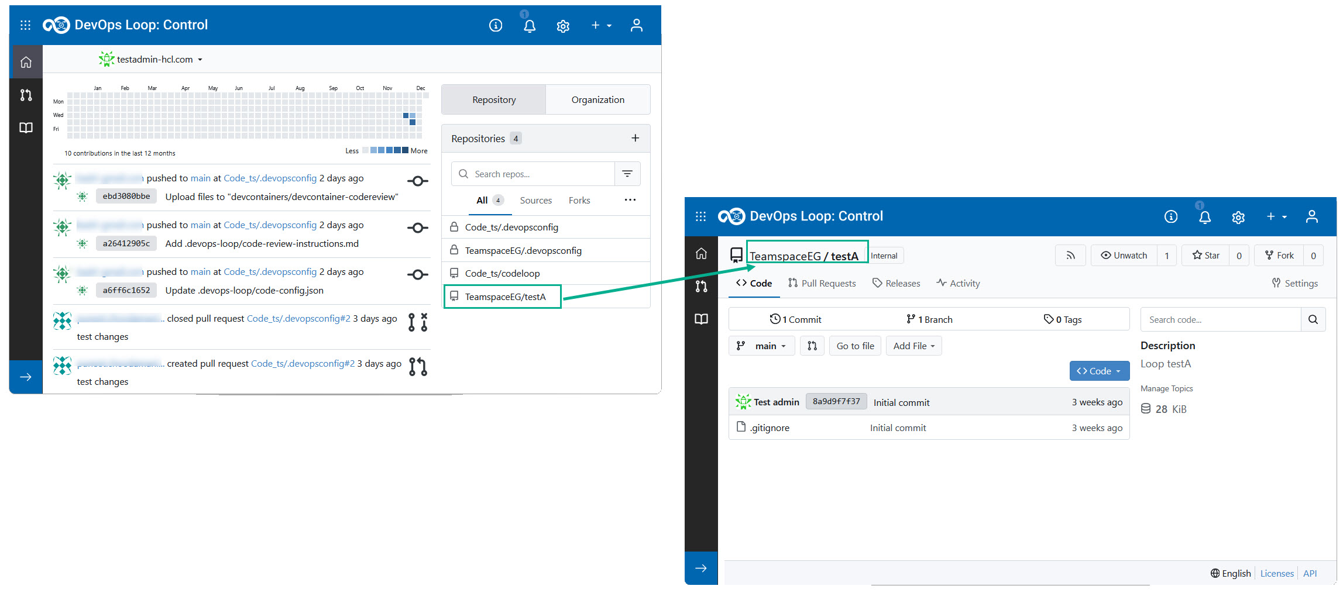
Task: Star the testA repository
Action: [x=1206, y=256]
